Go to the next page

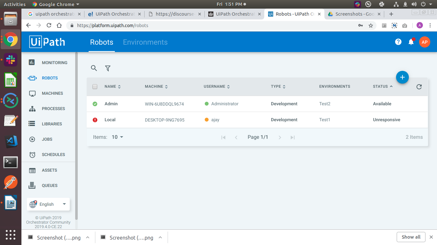point(280,137)
